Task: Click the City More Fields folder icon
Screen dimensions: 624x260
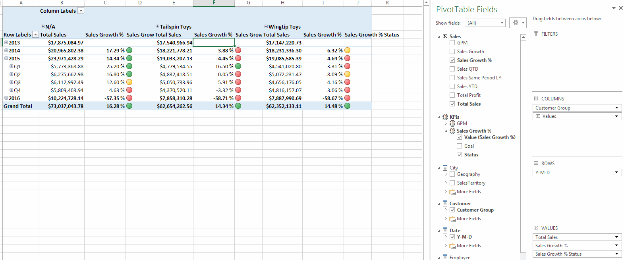Action: click(452, 192)
